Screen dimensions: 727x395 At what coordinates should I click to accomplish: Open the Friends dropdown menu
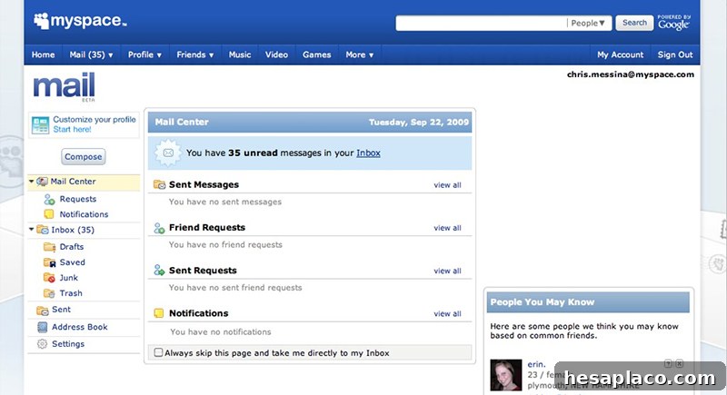(195, 54)
